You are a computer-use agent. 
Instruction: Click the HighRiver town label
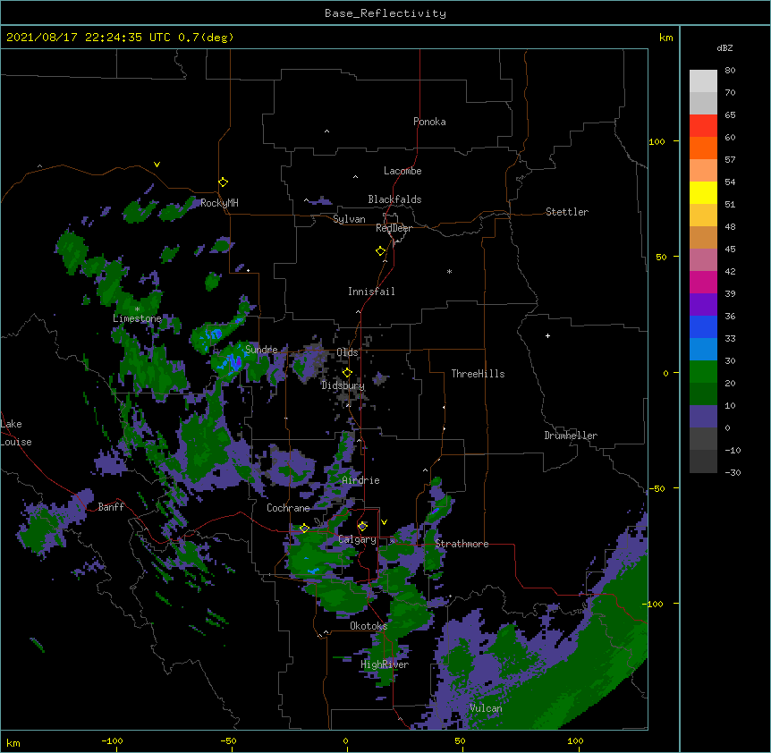click(384, 664)
